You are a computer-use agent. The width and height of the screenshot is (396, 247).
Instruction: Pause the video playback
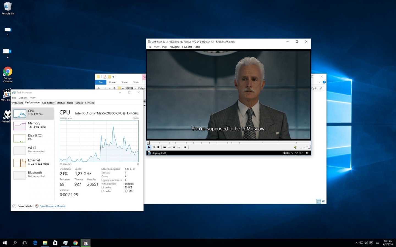(154, 147)
